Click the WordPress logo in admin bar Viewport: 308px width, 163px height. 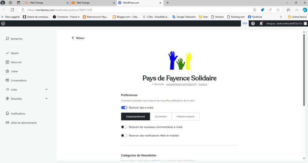[3, 23]
